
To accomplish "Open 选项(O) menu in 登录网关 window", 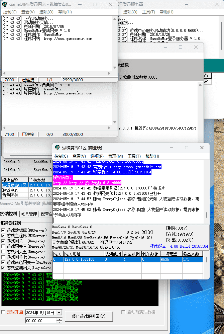I will 46,12.
